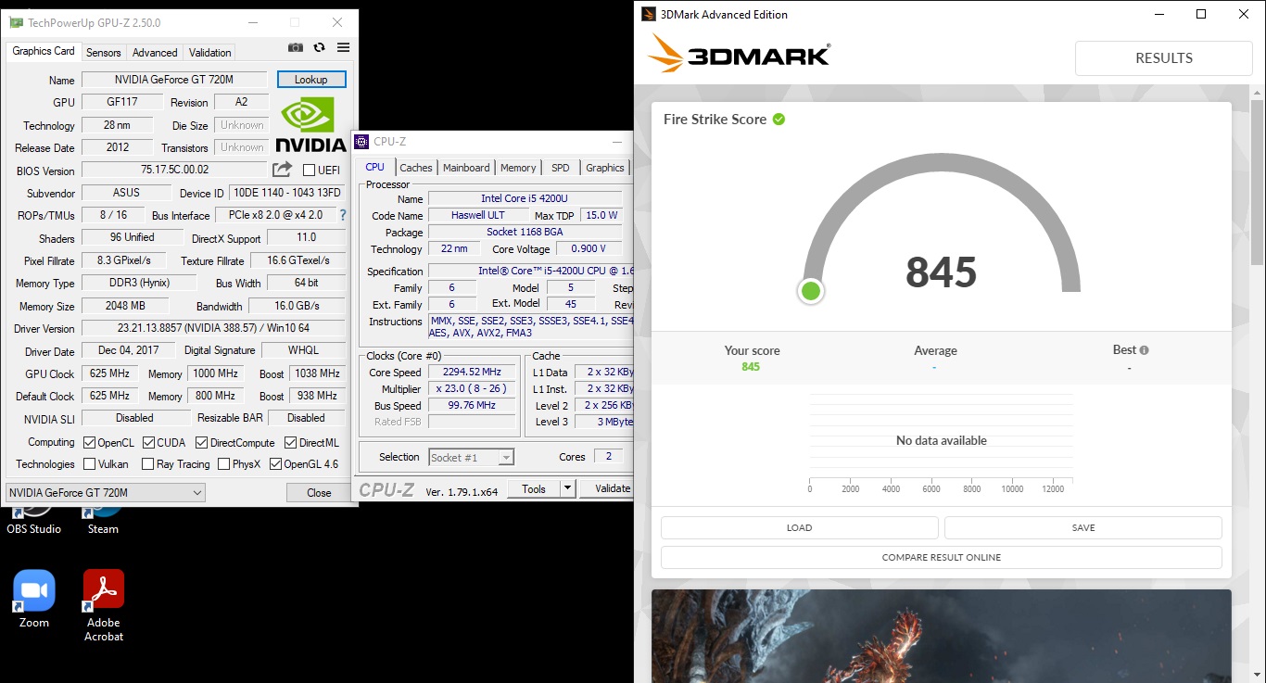This screenshot has height=683, width=1266.
Task: Click the GPU-Z title bar icon
Action: pyautogui.click(x=17, y=21)
